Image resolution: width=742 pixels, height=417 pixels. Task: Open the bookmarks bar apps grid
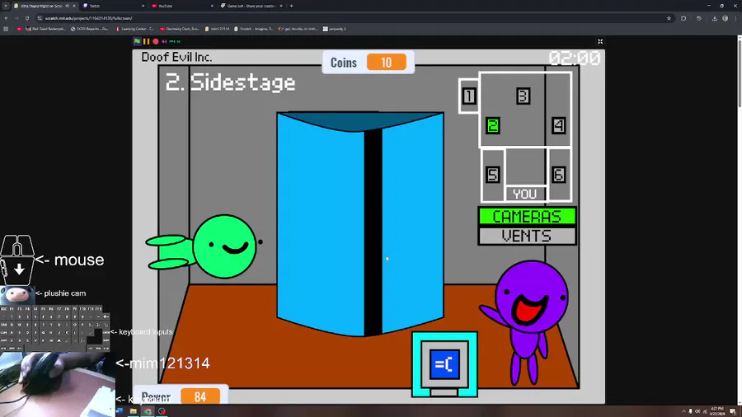[6, 29]
